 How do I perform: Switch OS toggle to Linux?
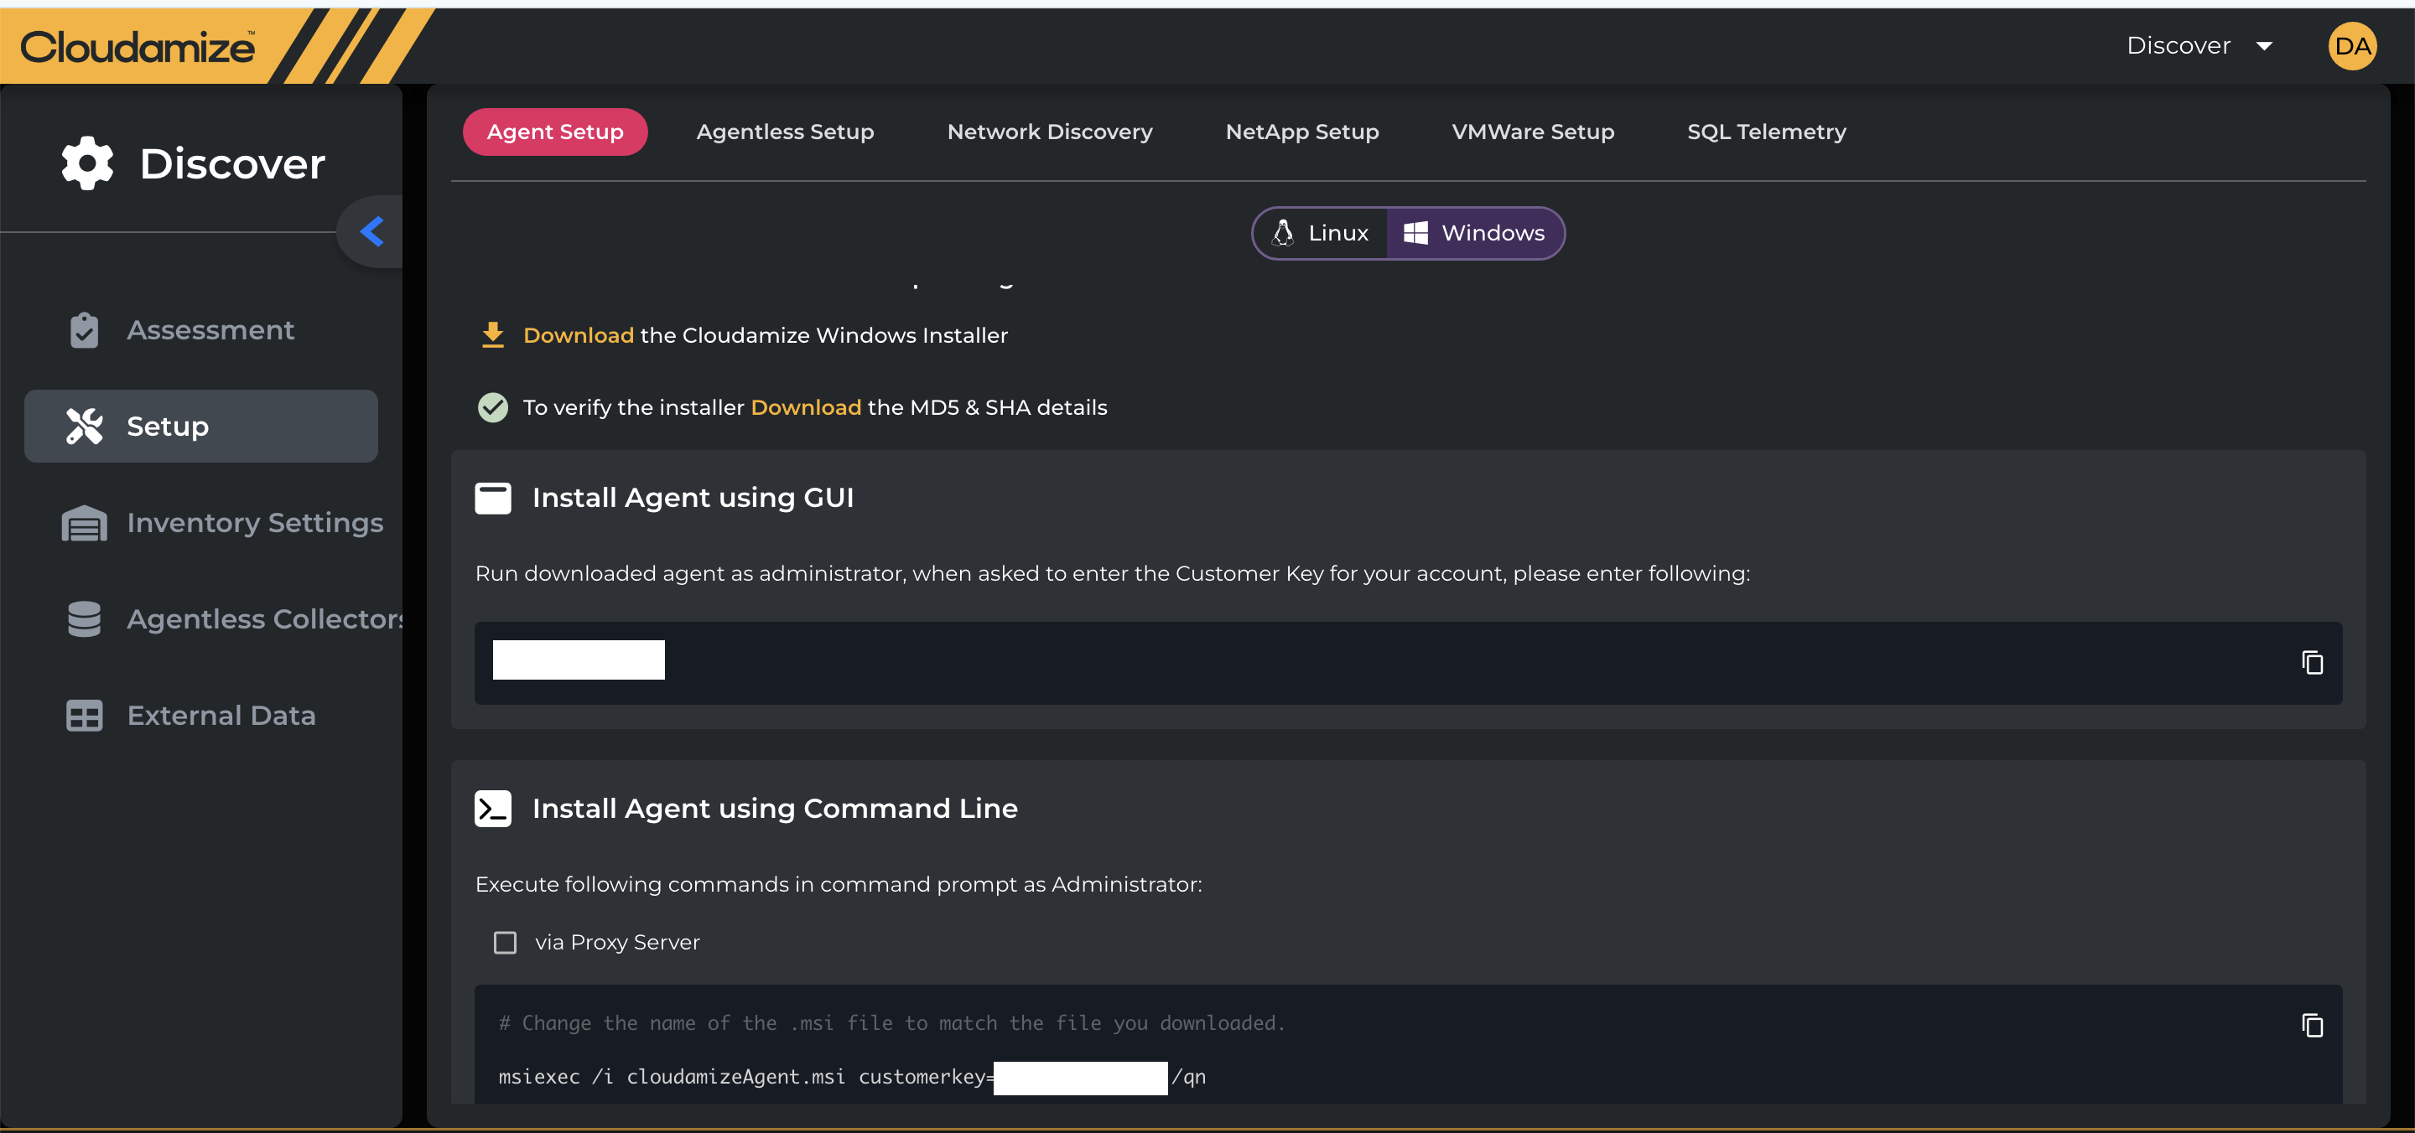[1321, 233]
